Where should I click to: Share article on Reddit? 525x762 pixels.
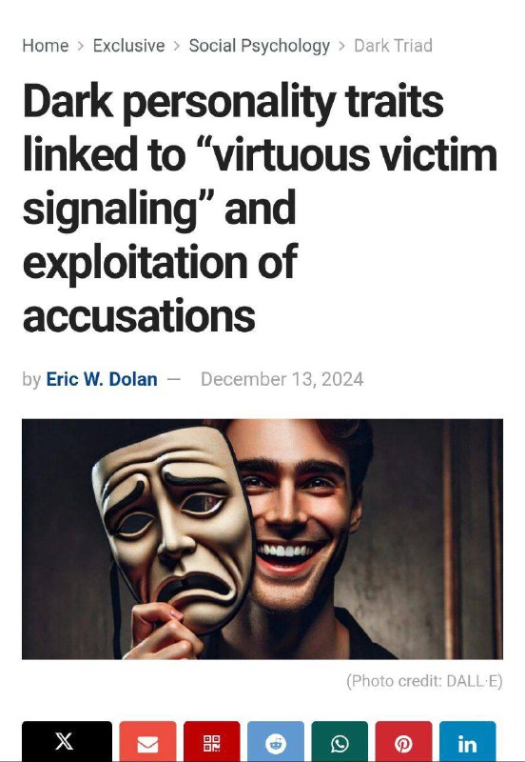276,742
